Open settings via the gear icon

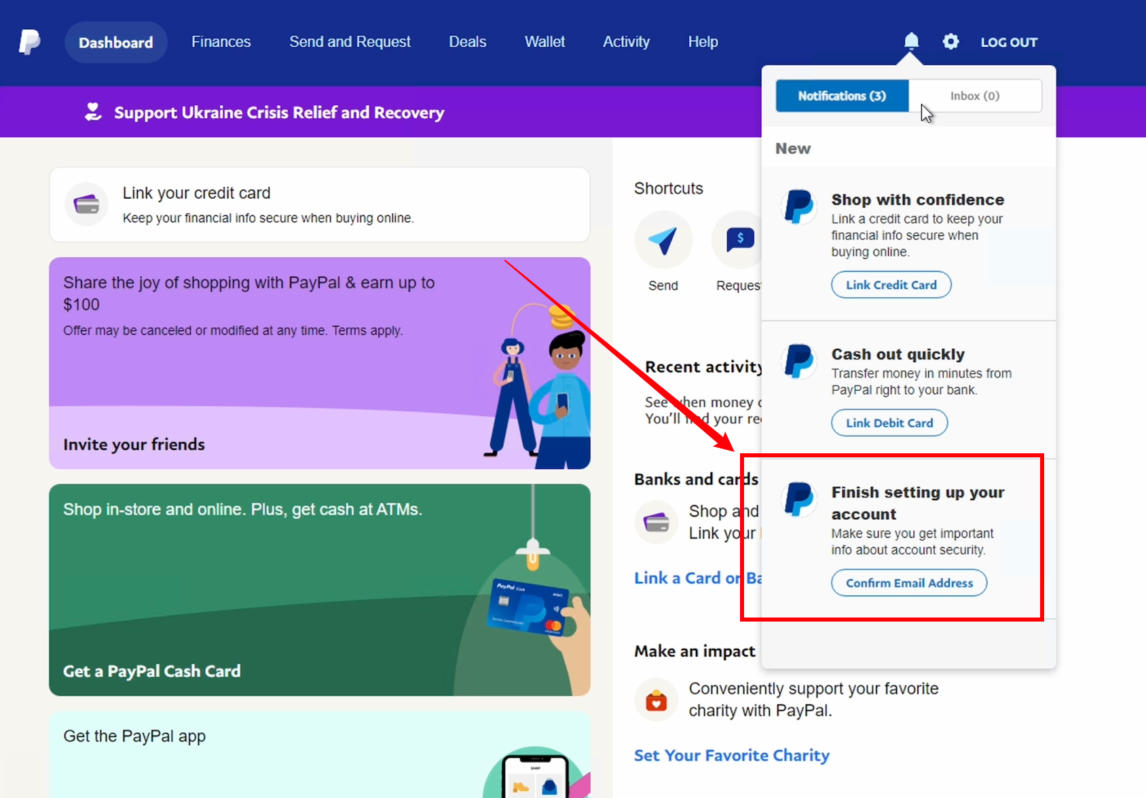[950, 41]
